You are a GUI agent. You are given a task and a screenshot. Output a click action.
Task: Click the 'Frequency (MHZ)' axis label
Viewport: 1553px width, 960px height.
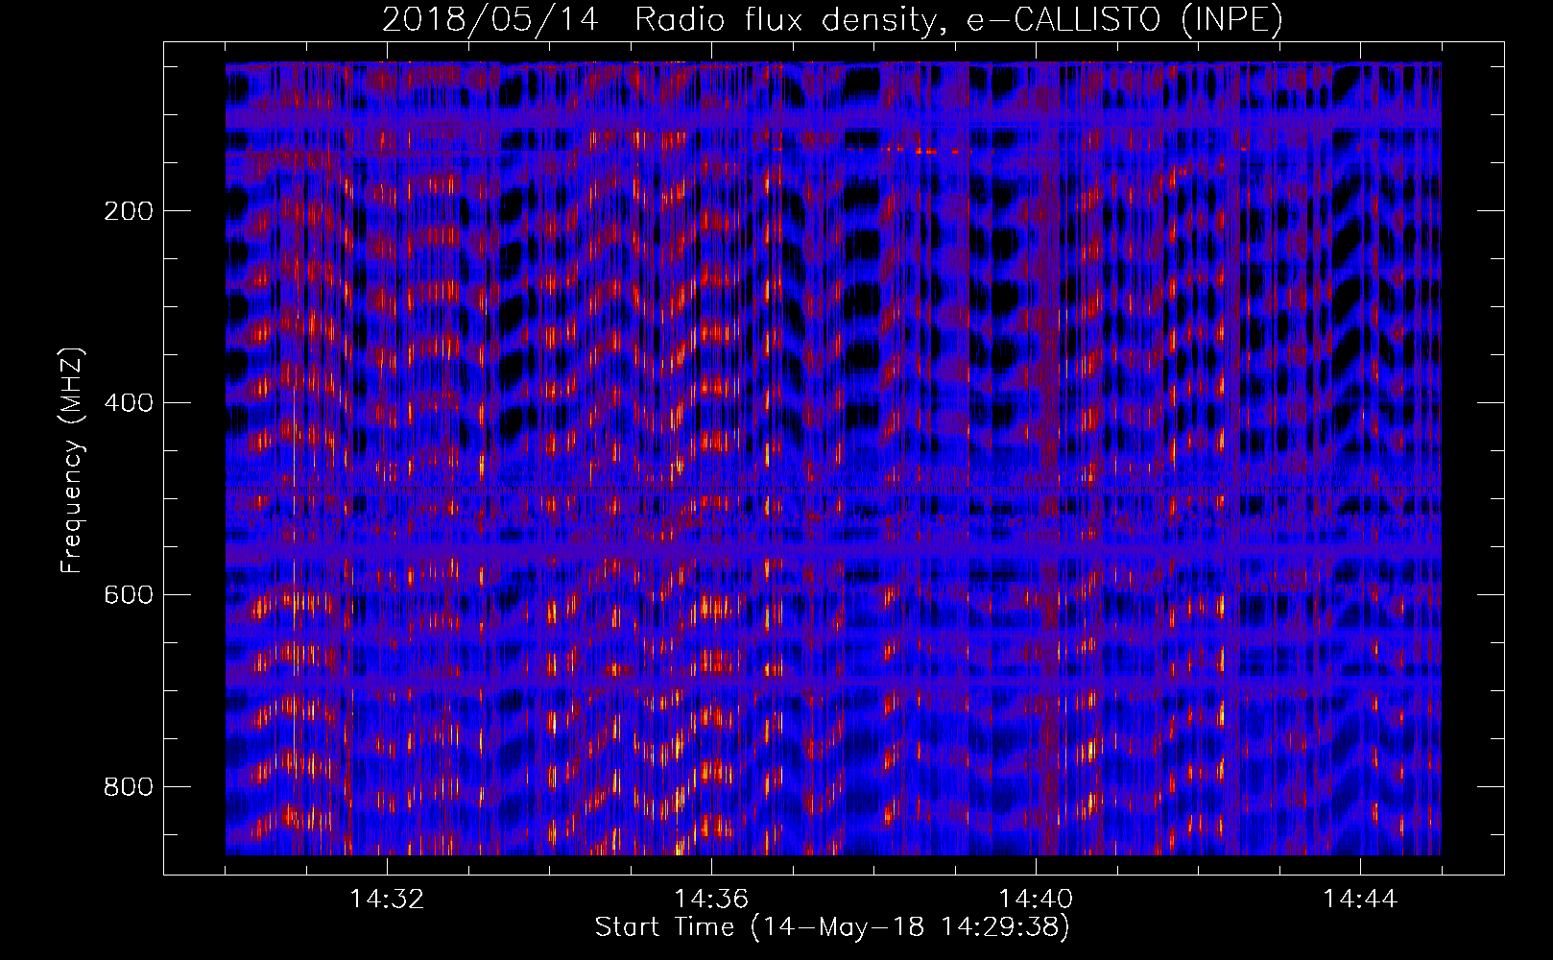point(72,460)
